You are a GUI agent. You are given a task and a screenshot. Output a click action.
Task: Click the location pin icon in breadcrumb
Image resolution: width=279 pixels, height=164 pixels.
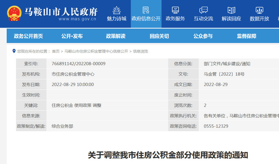[14, 51]
